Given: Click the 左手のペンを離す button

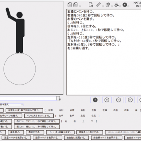Looking at the screenshot, I should (x=11, y=116).
